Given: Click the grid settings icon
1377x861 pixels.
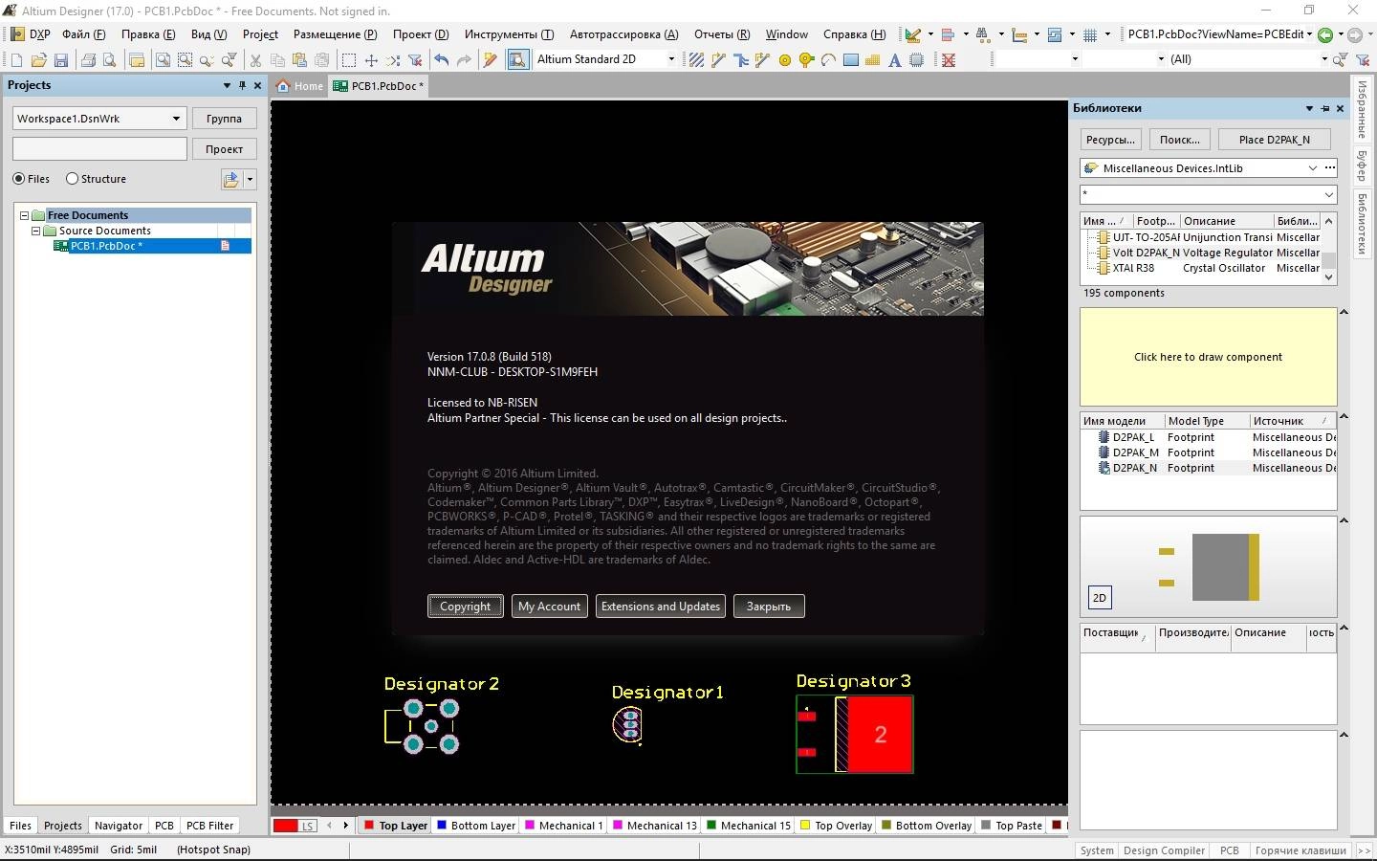Looking at the screenshot, I should point(1089,34).
